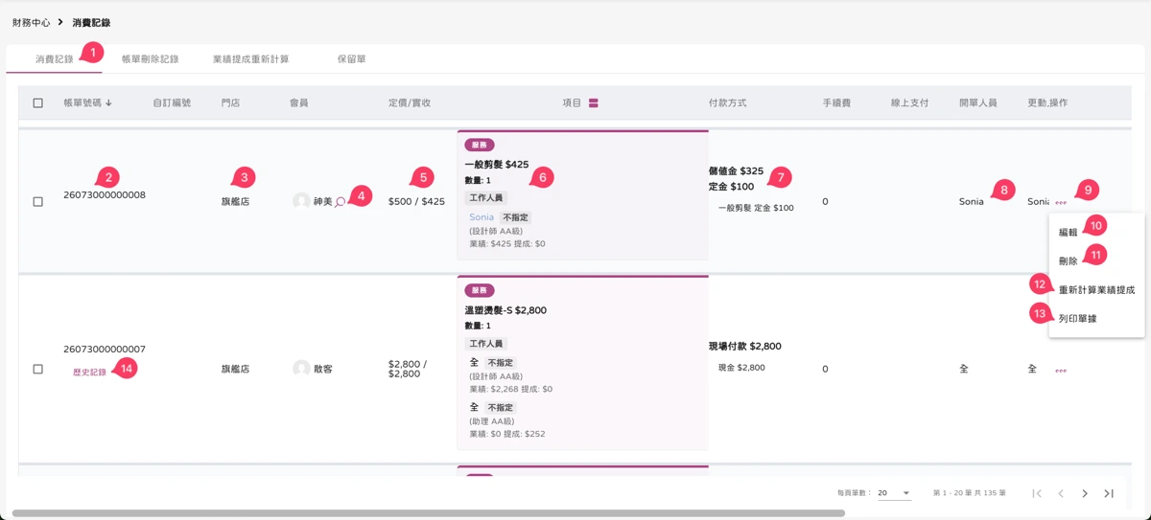This screenshot has height=520, width=1151.
Task: Click the 付款方式 column header
Action: coord(728,102)
